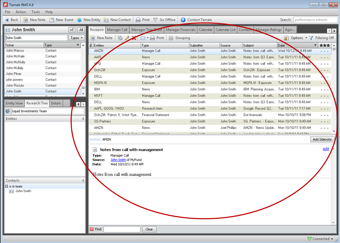Open the dropdown arrow next to the email icon

click(x=147, y=38)
